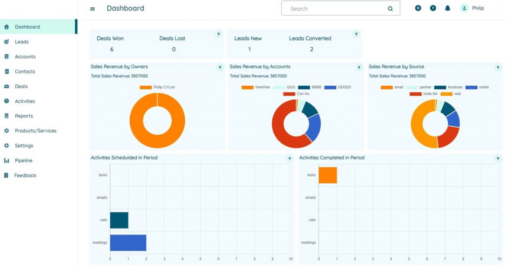Go to Products/Services in the sidebar
This screenshot has width=506, height=267.
click(x=36, y=131)
